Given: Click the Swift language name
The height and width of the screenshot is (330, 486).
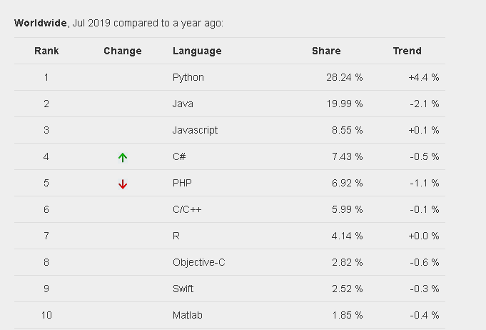Looking at the screenshot, I should click(183, 289).
